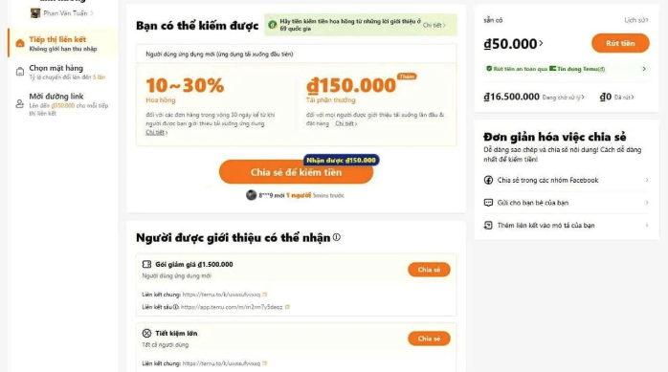Click the Rút tiền button
Screen dimensions: 668x372
(620, 43)
